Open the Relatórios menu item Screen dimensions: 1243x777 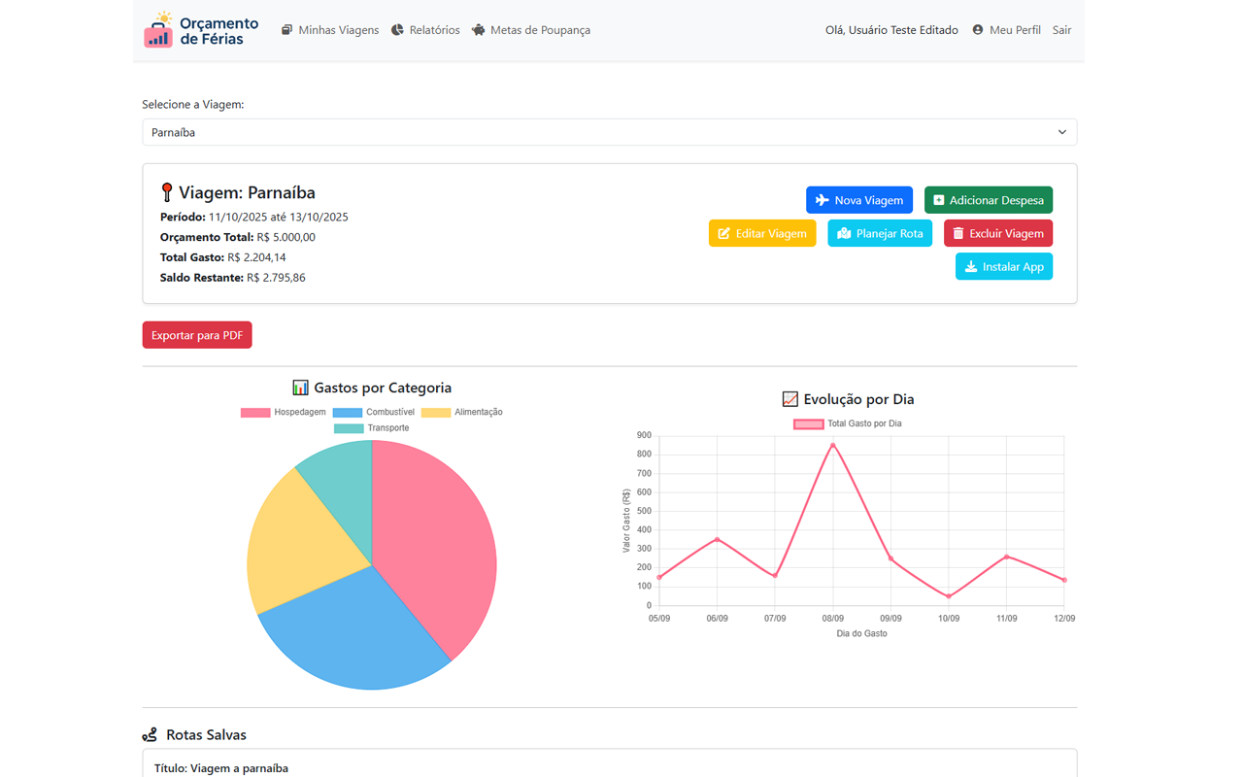click(434, 30)
